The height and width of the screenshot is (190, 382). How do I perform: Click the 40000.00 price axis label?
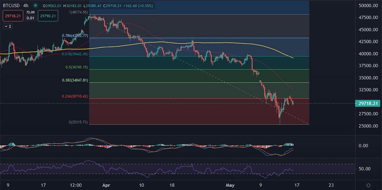pyautogui.click(x=368, y=54)
